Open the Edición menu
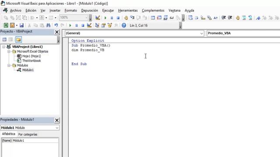This screenshot has height=157, width=280. click(31, 10)
